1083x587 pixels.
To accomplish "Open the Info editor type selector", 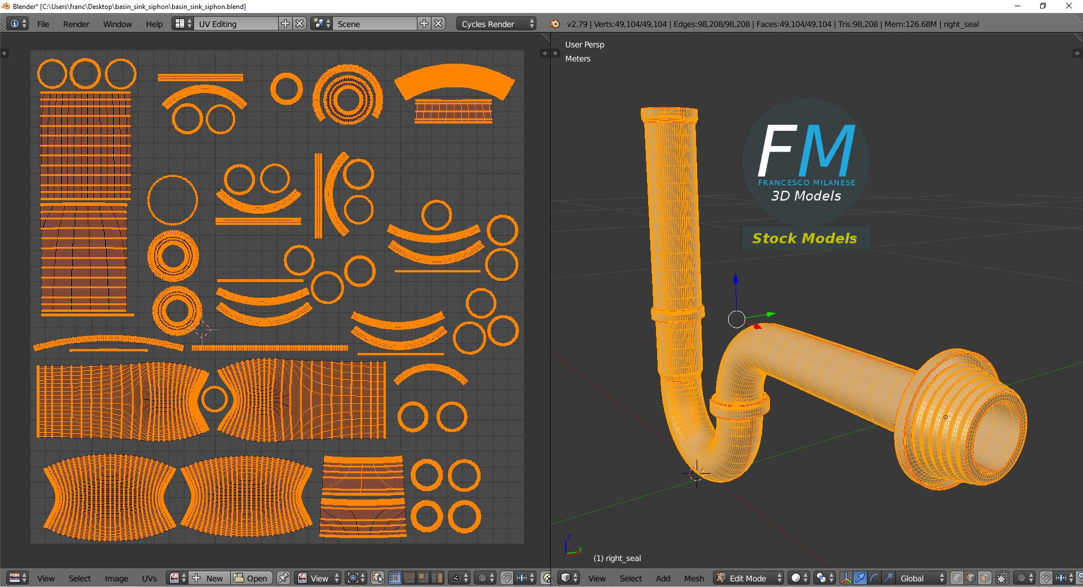I will (x=18, y=24).
